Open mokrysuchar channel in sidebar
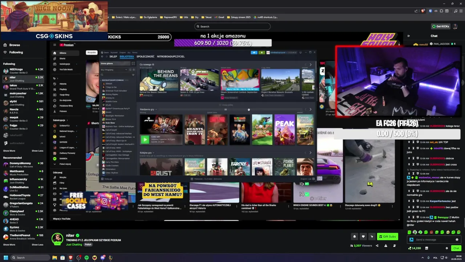The image size is (465, 262). 23,95
